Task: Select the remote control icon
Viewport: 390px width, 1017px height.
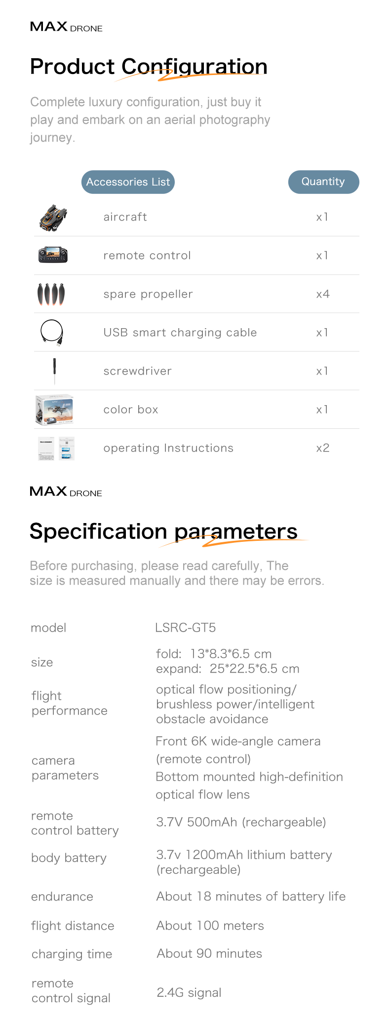Action: [53, 255]
